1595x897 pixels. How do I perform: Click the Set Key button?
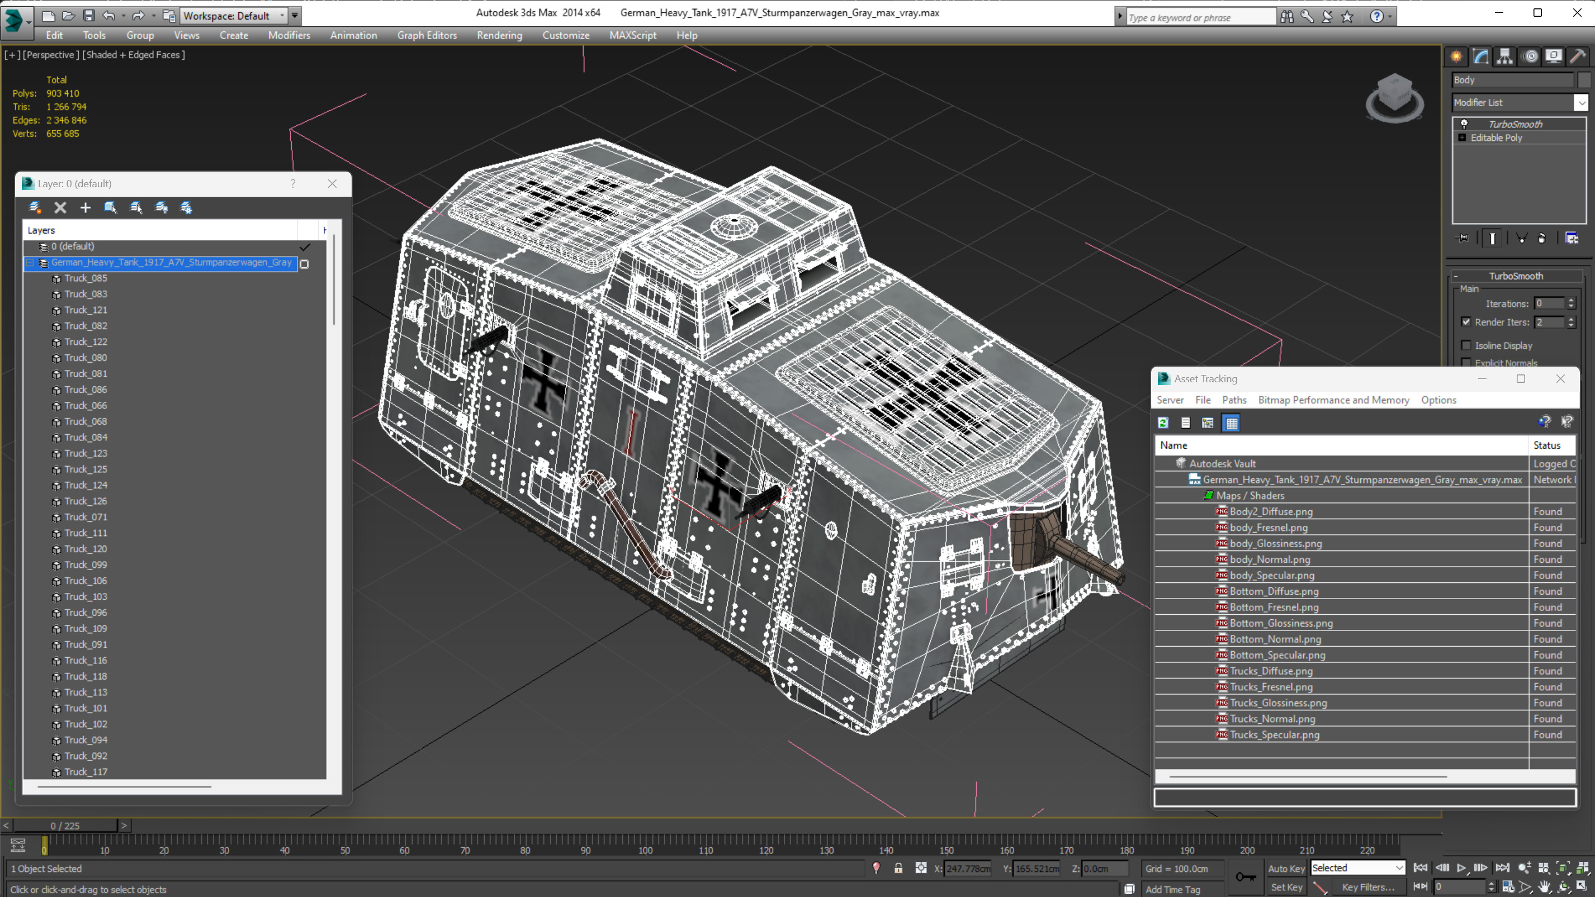1286,887
